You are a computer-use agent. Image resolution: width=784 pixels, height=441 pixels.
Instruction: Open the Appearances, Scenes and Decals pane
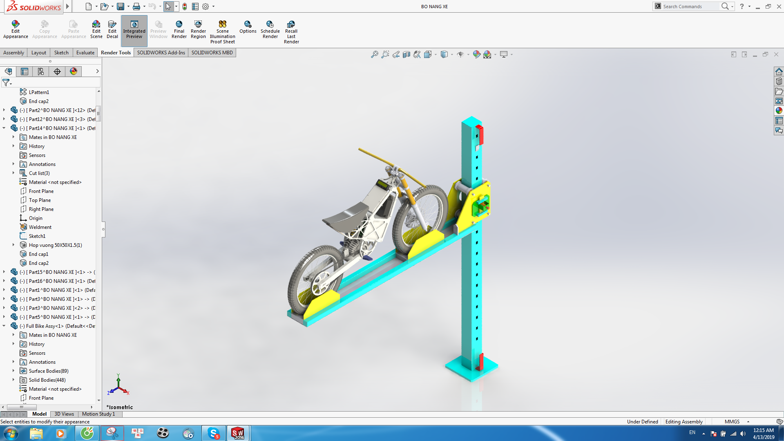(x=779, y=111)
